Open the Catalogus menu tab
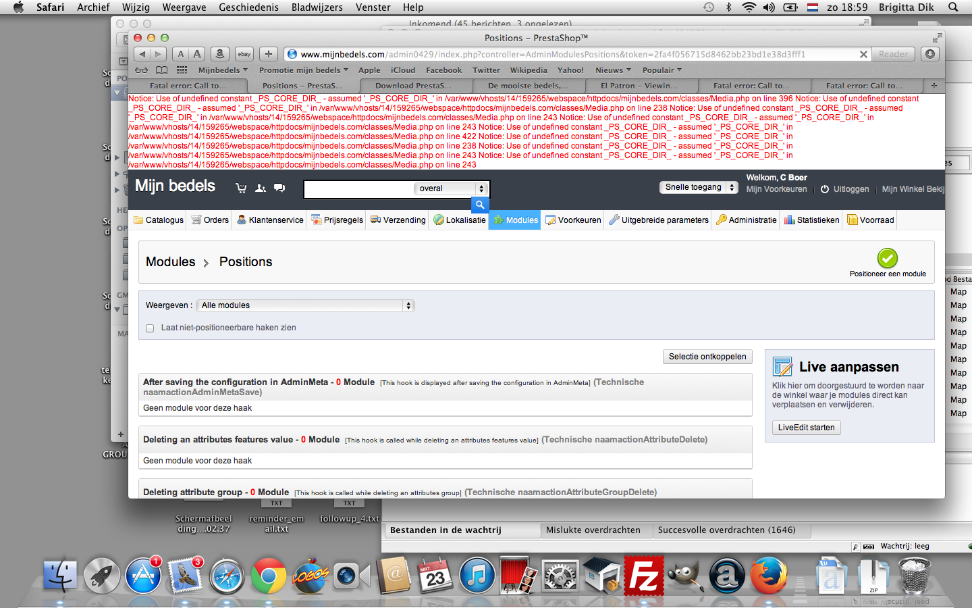This screenshot has height=608, width=972. [x=159, y=220]
